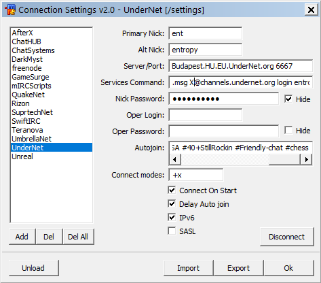Enable the SASL checkbox
Screen dimensions: 321x283
[x=172, y=231]
